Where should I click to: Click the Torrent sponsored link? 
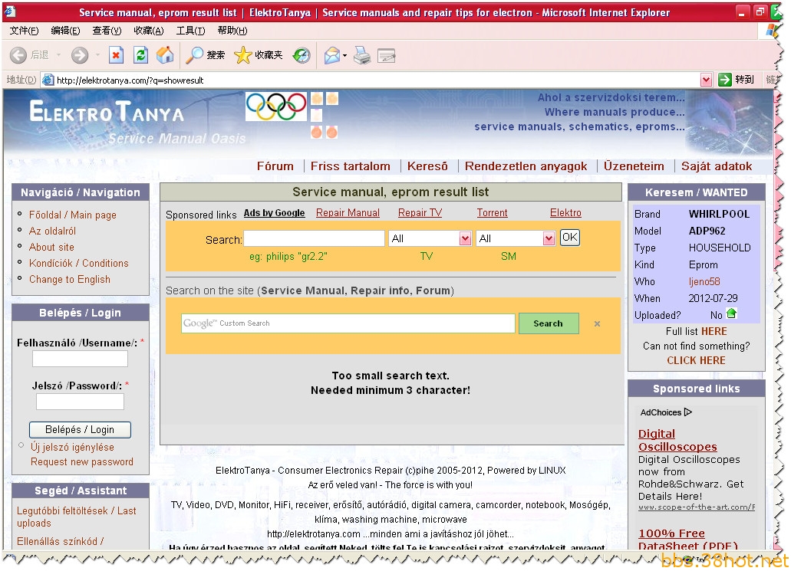(492, 212)
